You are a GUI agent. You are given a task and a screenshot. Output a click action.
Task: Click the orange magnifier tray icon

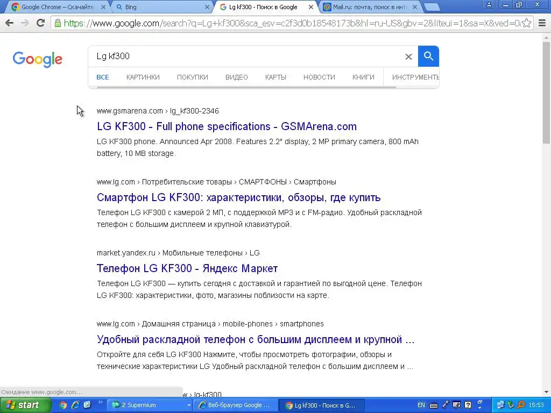point(521,405)
